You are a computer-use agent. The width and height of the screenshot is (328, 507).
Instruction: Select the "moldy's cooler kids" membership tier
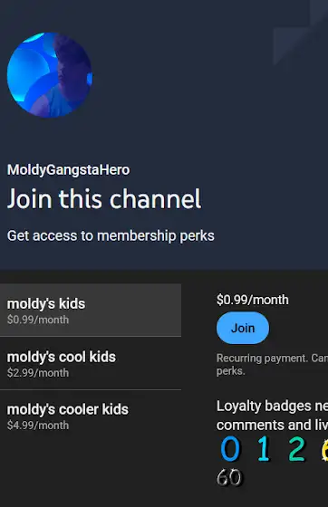coord(91,416)
